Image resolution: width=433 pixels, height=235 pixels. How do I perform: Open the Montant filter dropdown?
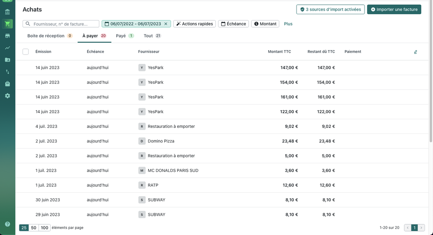(x=265, y=24)
